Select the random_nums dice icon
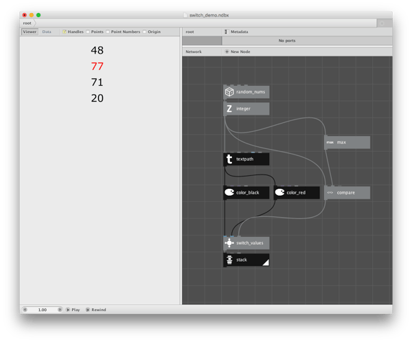 (x=229, y=92)
